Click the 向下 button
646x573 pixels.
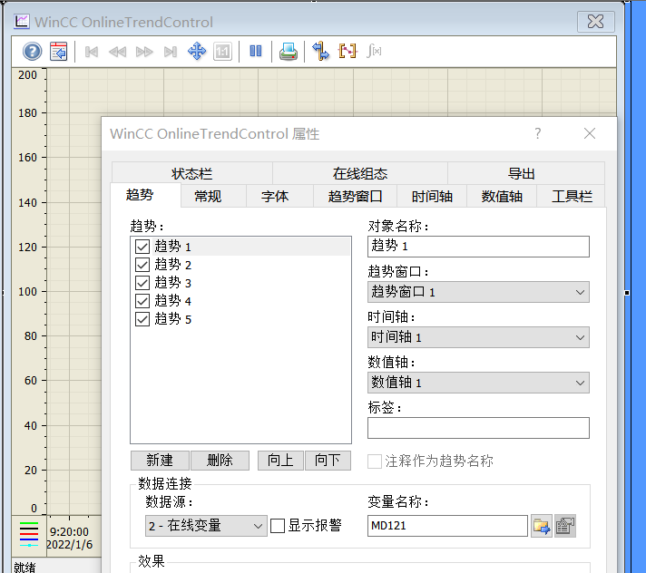(328, 461)
